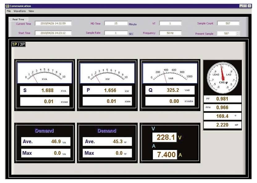Select Demand Max 0.0 VA value
Screen dimensions: 257x183
[x=46, y=153]
